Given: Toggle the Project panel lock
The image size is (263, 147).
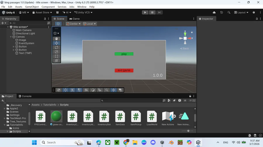Looking at the screenshot, I should pos(190,96).
